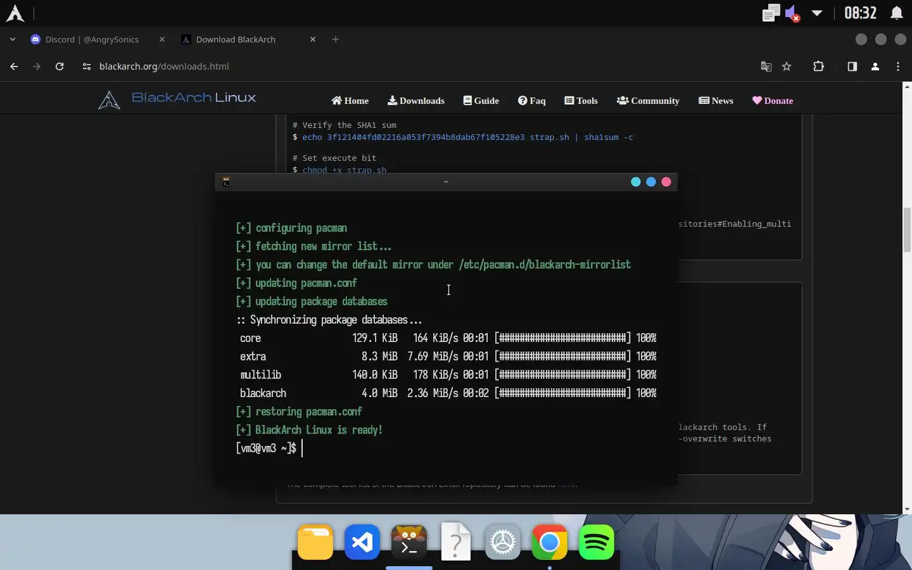Open the Tools navigation item
Image resolution: width=912 pixels, height=570 pixels.
point(581,101)
